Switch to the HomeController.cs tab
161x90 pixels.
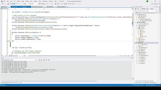62,7
